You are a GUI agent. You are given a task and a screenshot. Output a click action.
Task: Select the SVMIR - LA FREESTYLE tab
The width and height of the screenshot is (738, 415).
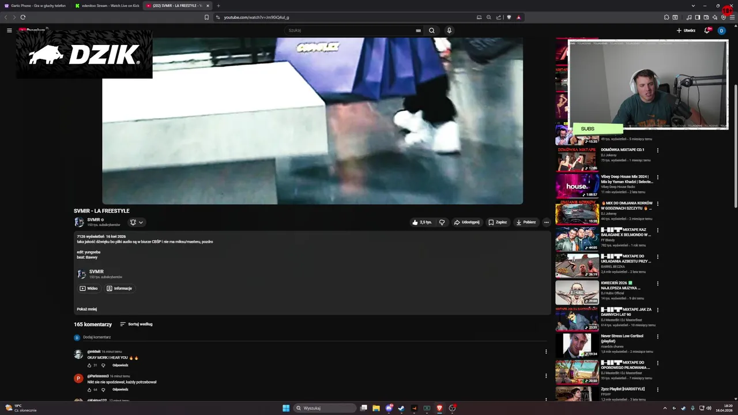pos(176,6)
